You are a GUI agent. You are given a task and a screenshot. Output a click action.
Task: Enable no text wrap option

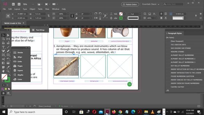coord(161,14)
